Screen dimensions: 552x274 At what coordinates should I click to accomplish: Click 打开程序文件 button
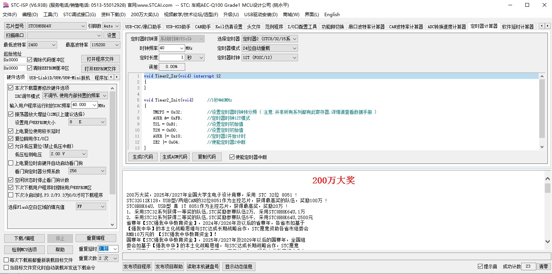(x=100, y=59)
